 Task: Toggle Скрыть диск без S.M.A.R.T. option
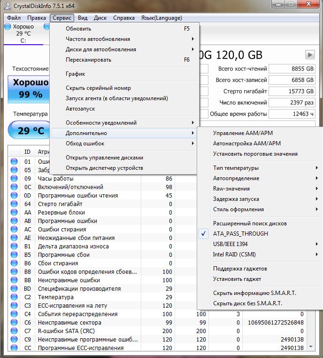click(260, 303)
